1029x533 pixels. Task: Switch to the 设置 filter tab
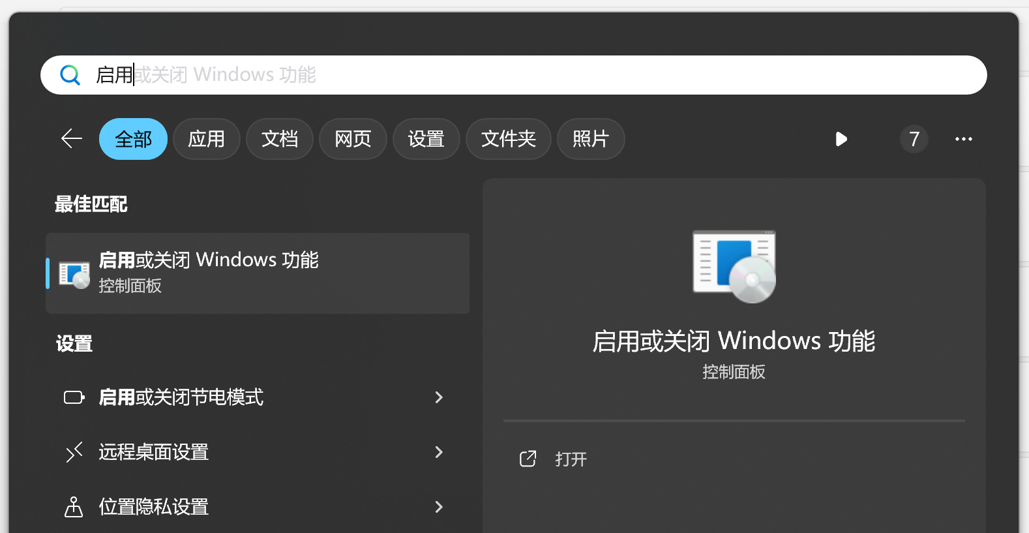(426, 139)
